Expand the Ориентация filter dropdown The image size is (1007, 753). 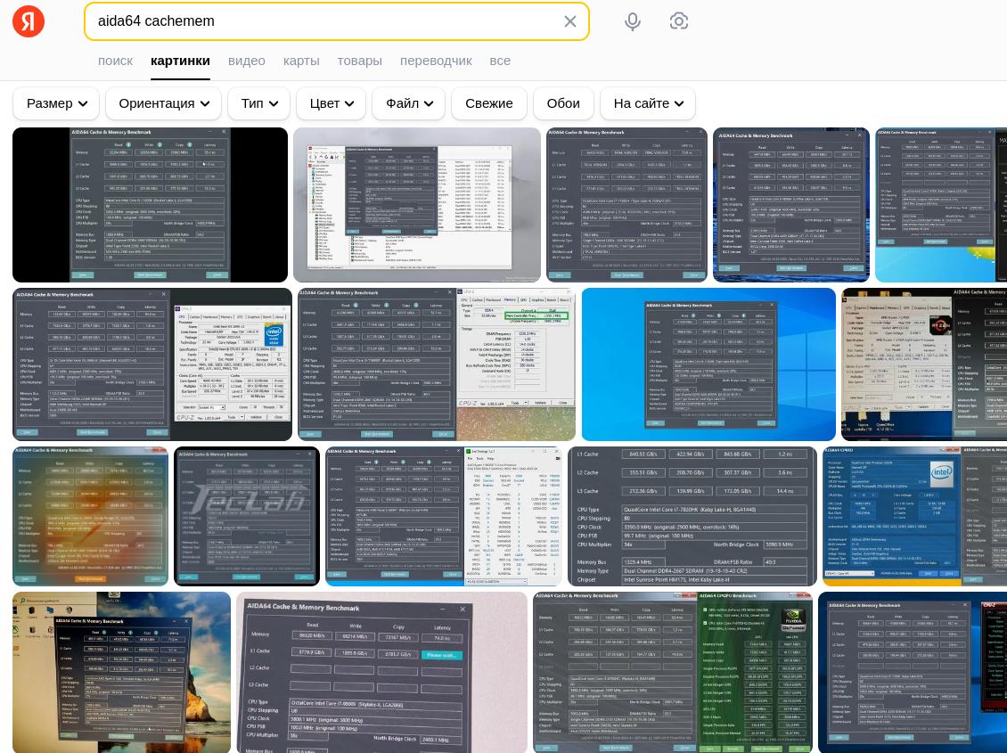[164, 103]
